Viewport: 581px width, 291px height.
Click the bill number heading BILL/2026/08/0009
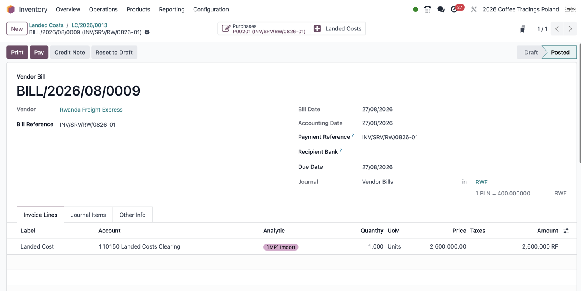coord(79,91)
